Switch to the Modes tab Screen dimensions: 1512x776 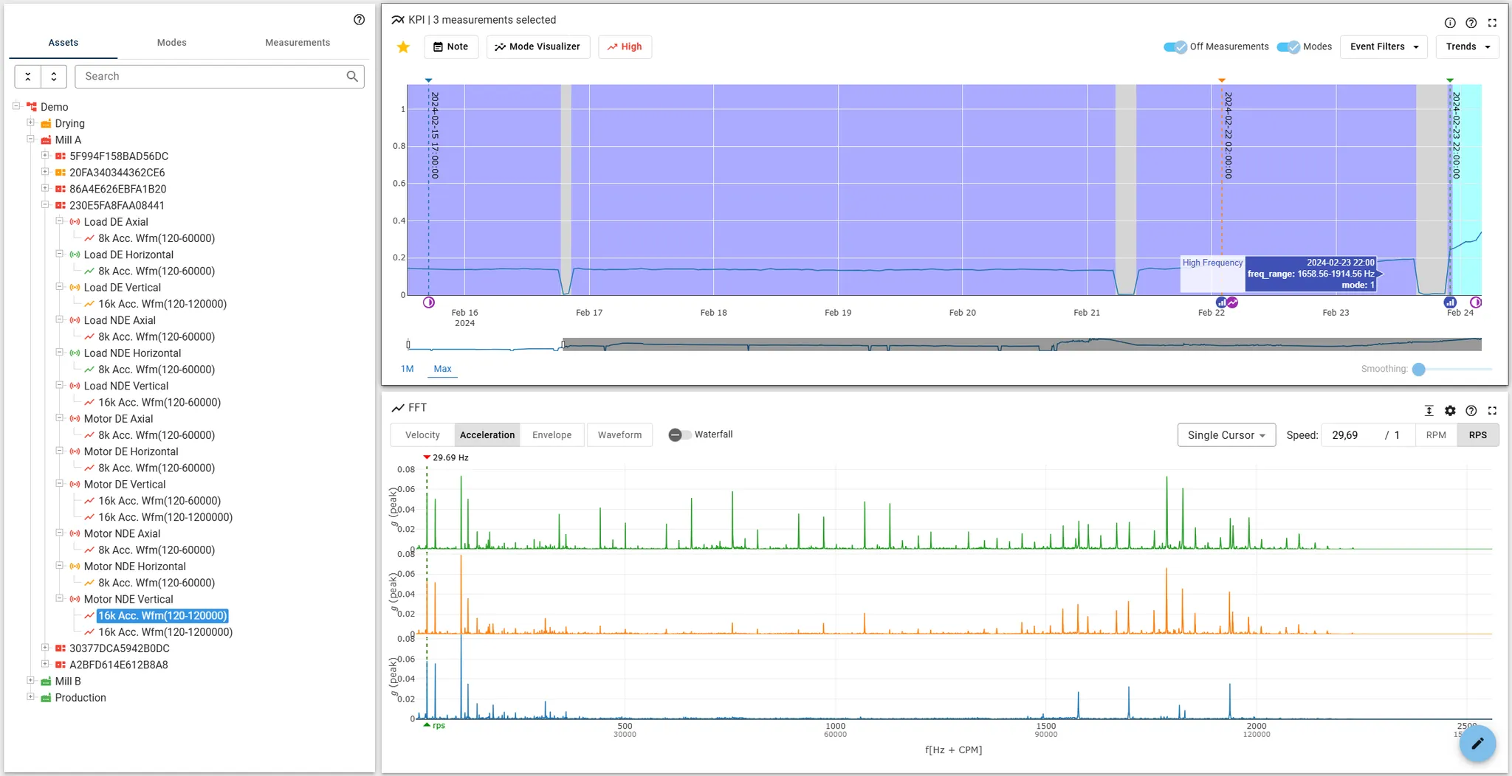tap(171, 43)
